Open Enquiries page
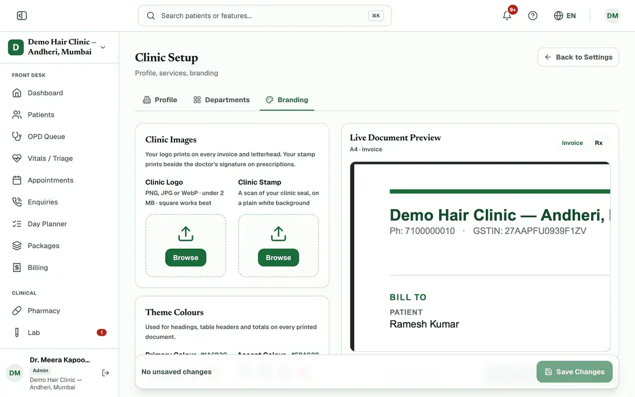Viewport: 635px width, 397px height. [59, 202]
